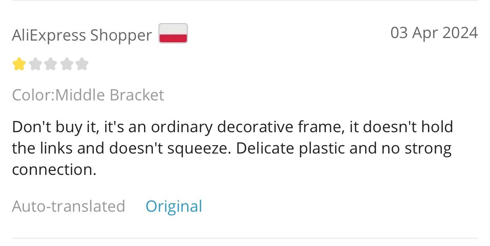
Task: Click the Color:Middle Bracket variant text
Action: click(88, 95)
